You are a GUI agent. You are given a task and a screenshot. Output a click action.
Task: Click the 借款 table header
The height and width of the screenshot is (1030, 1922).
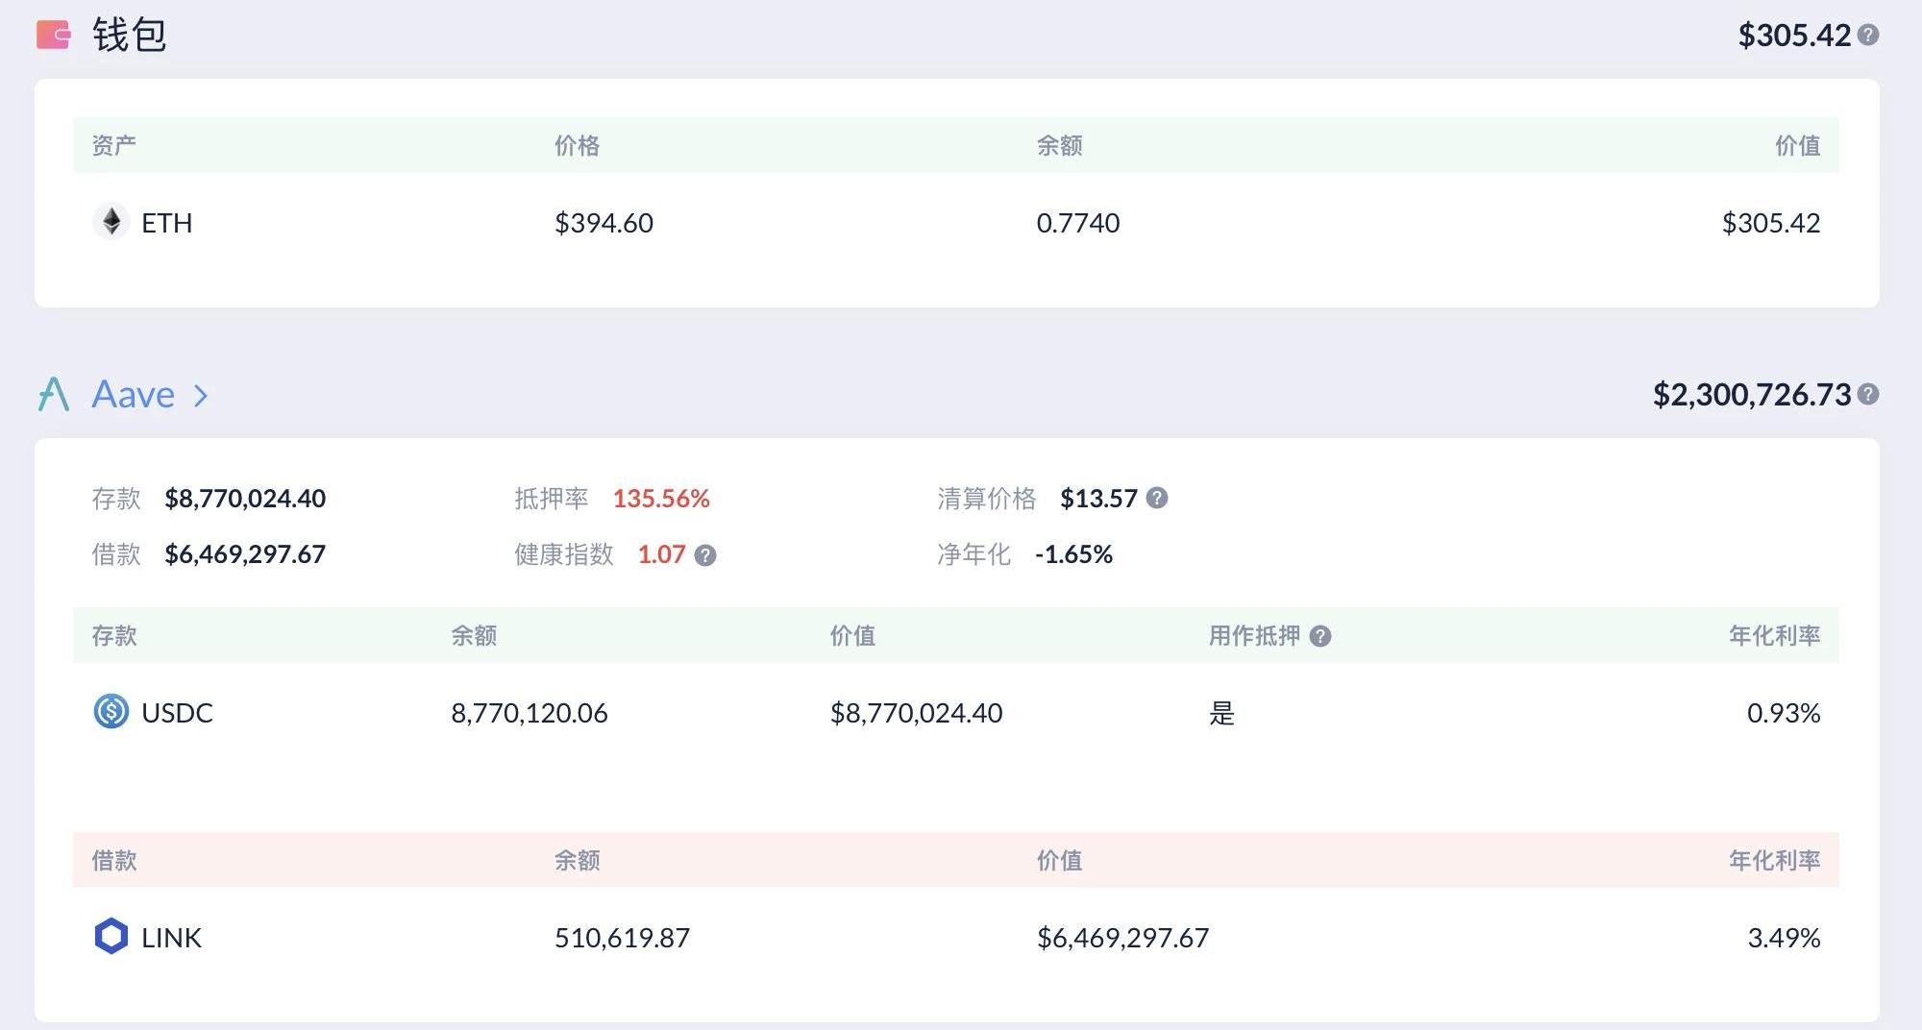coord(114,860)
